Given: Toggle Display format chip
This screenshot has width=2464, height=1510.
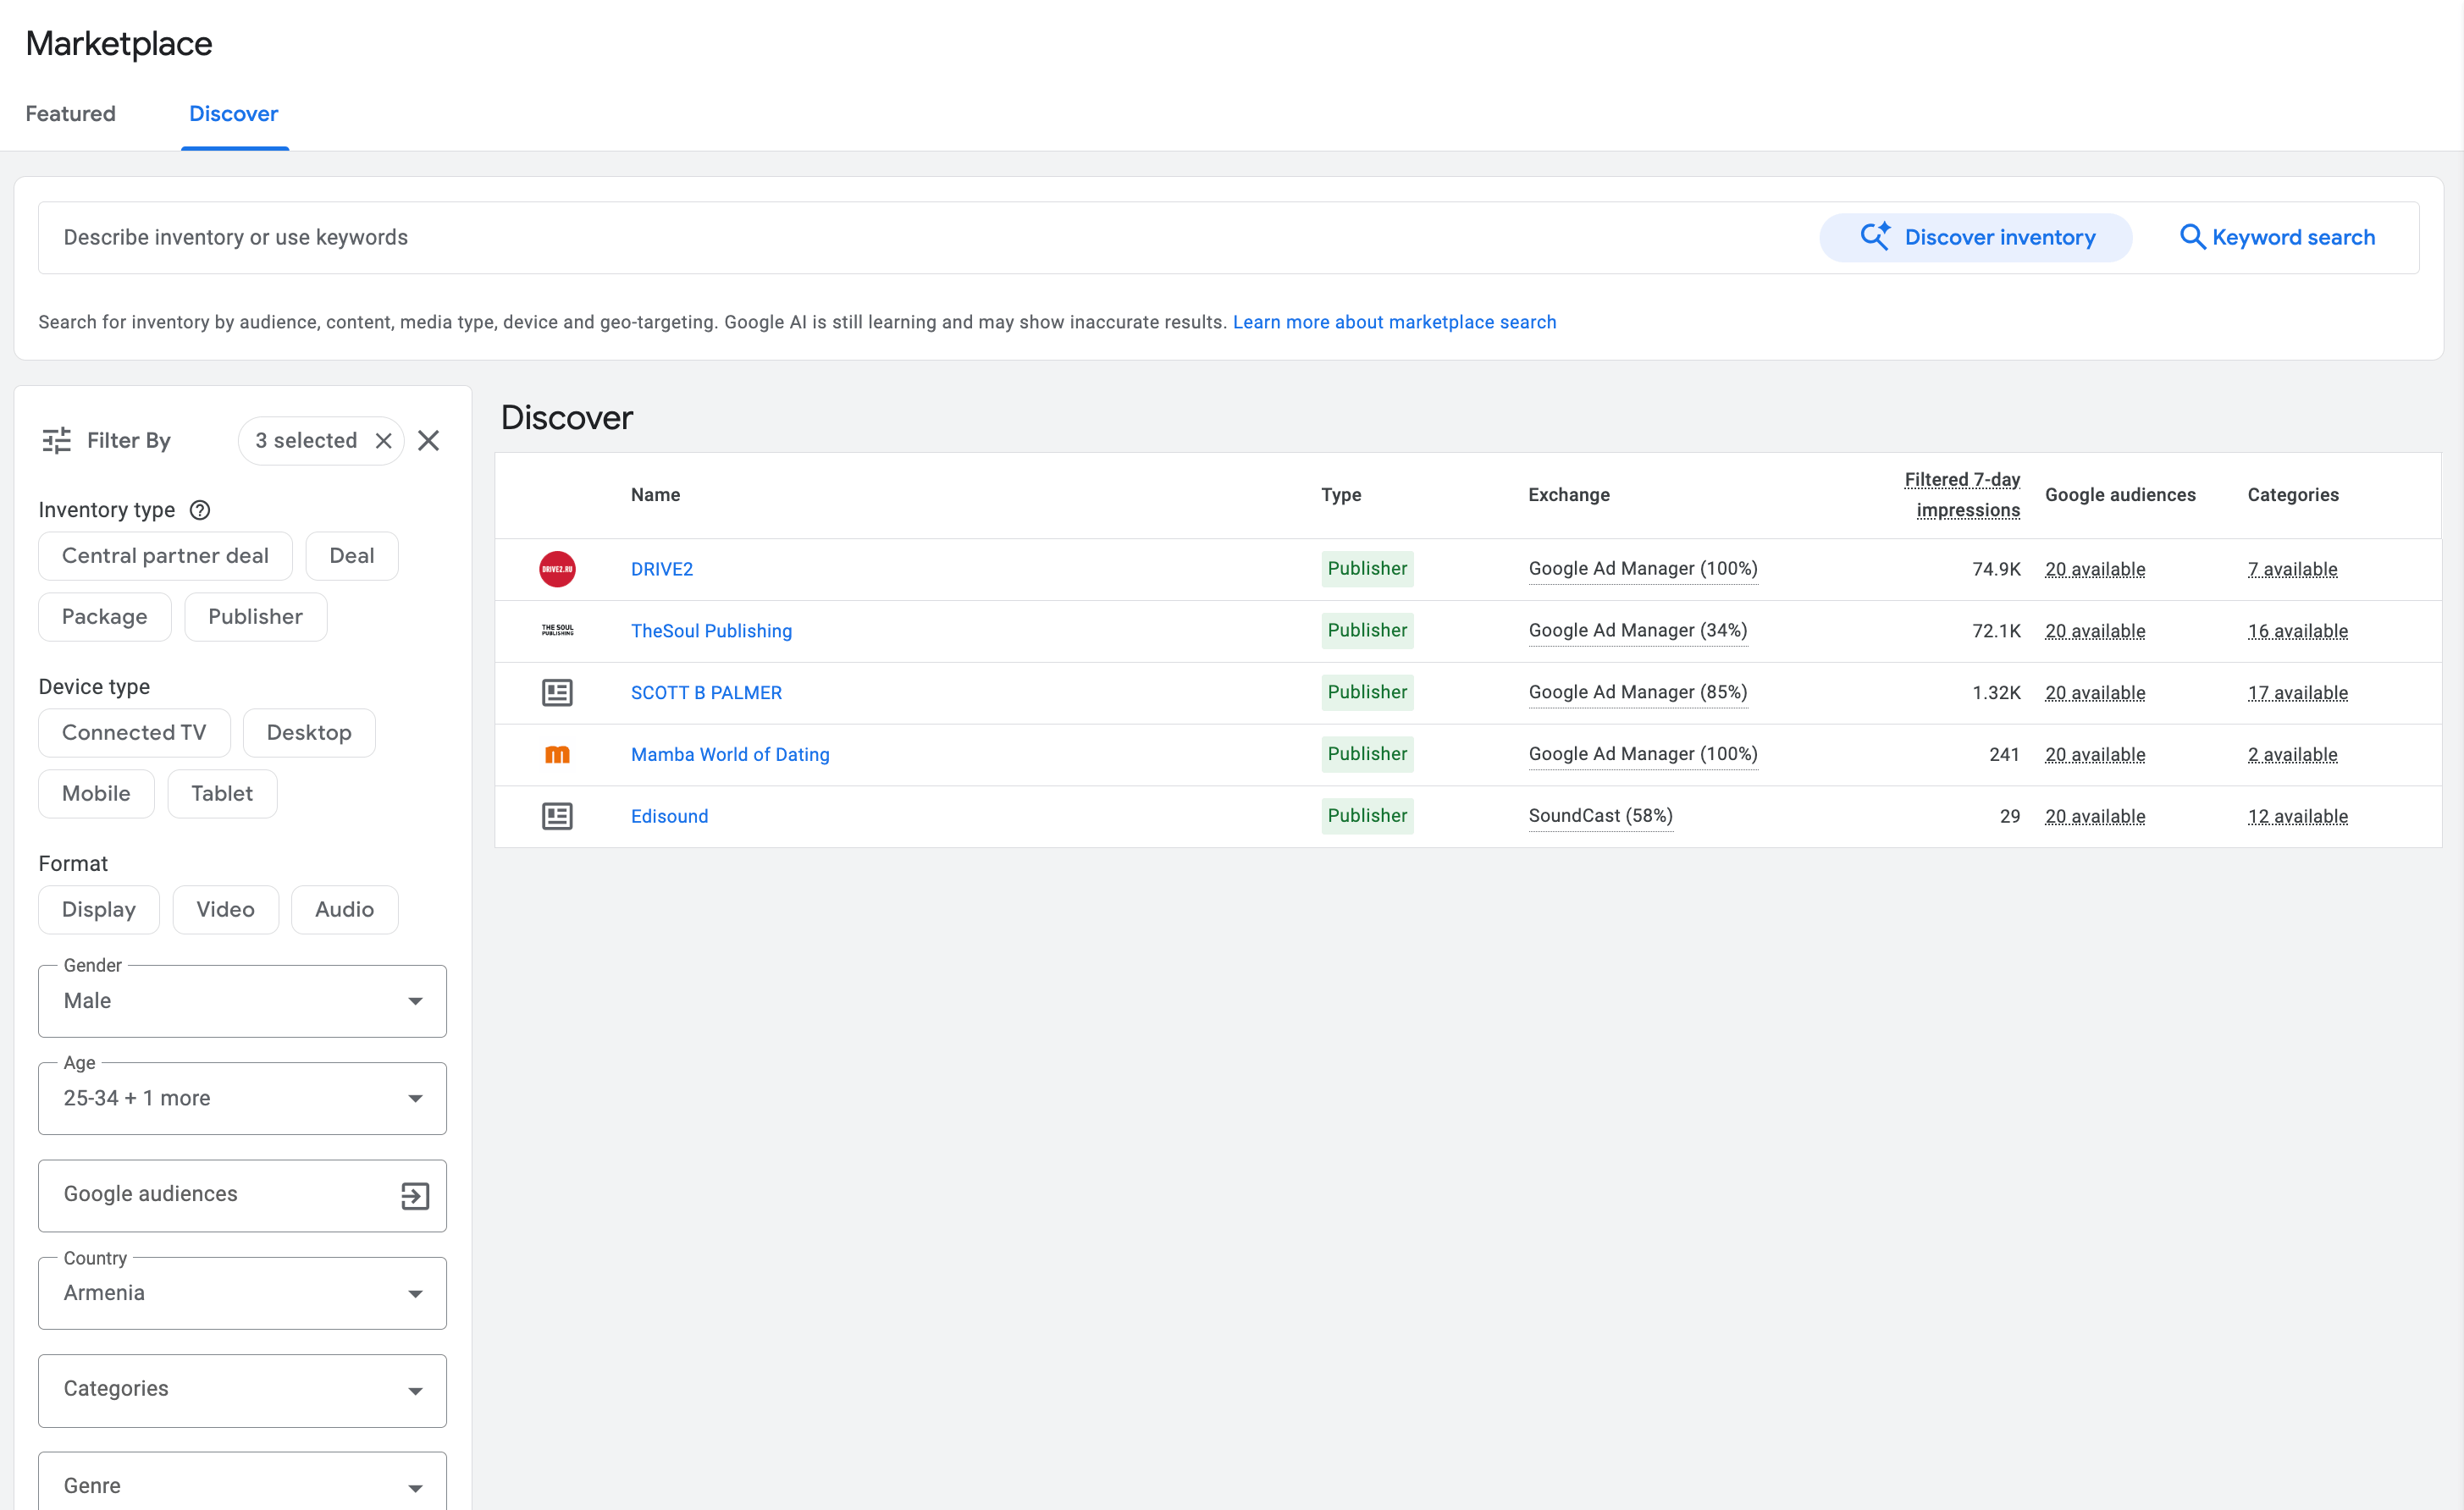Looking at the screenshot, I should click(99, 909).
